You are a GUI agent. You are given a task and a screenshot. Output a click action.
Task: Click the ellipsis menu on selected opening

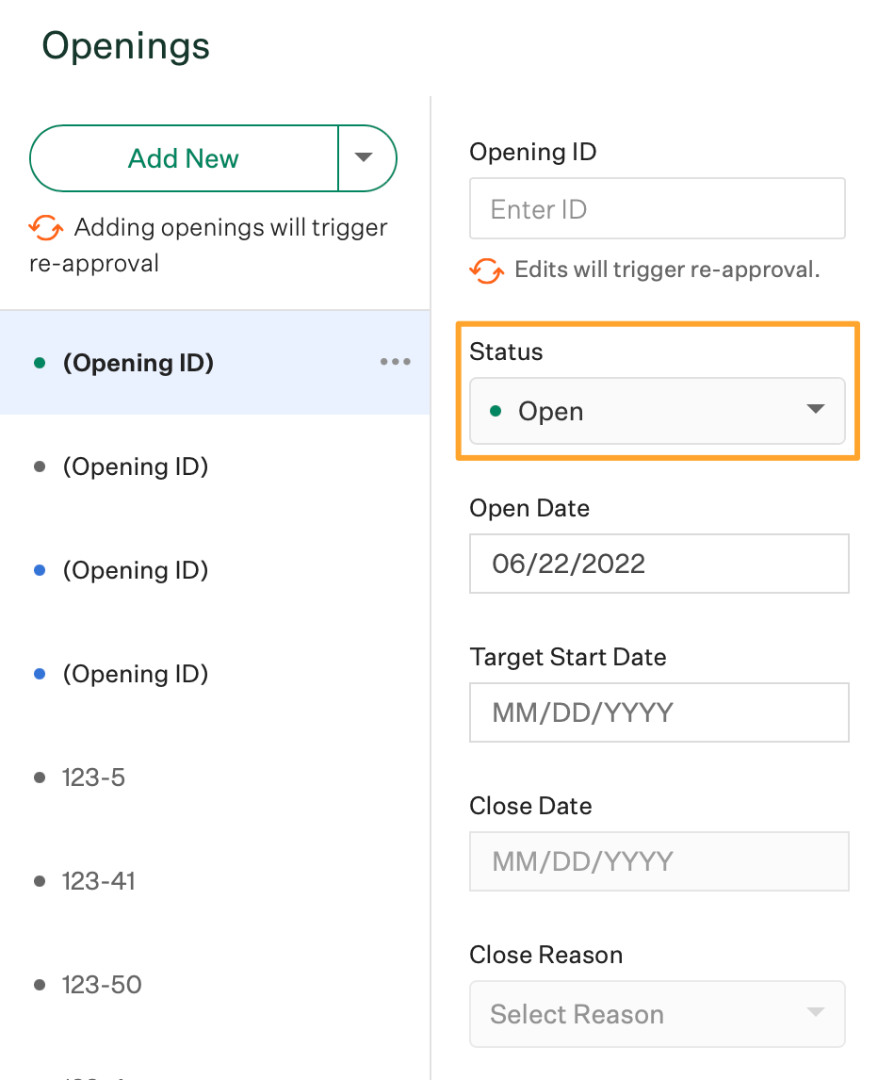395,361
